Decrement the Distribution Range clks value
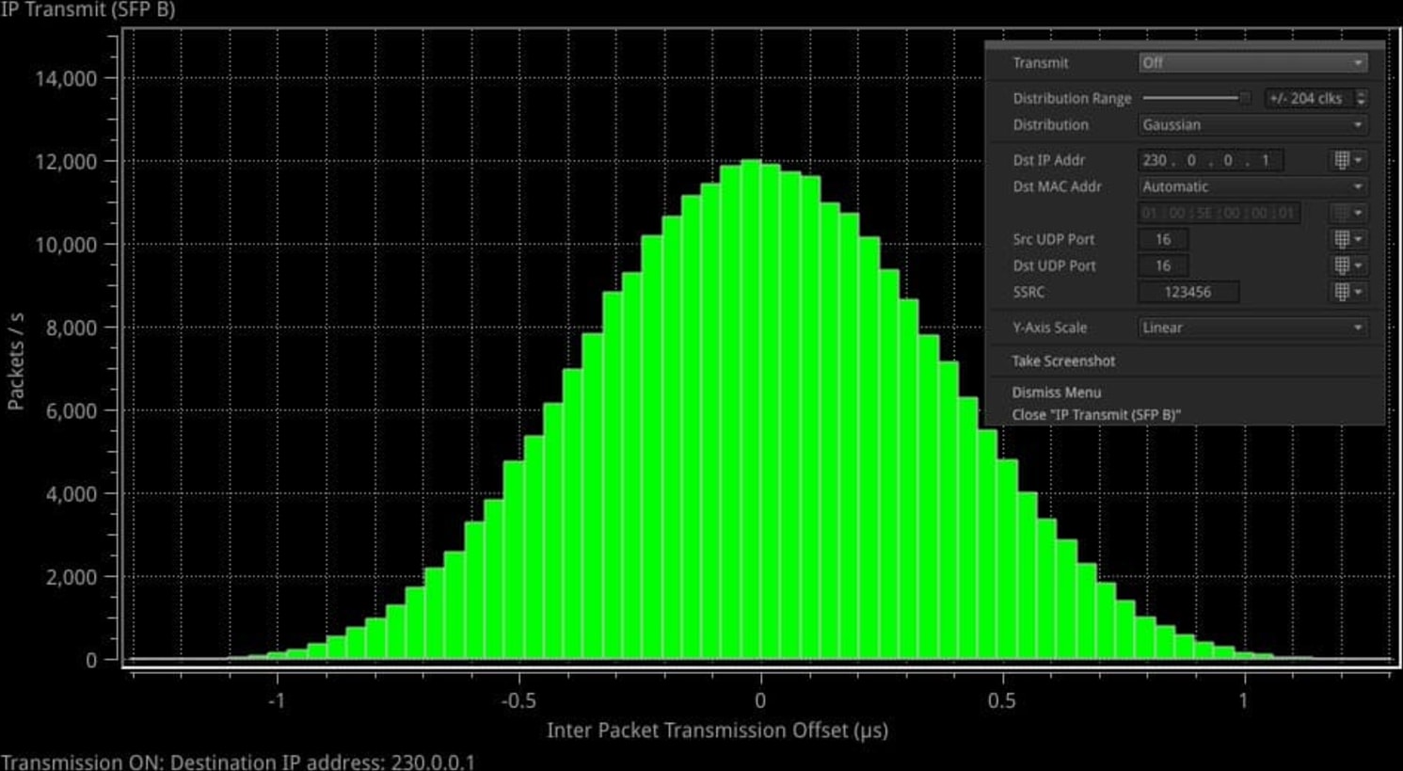Image resolution: width=1403 pixels, height=771 pixels. pyautogui.click(x=1362, y=102)
